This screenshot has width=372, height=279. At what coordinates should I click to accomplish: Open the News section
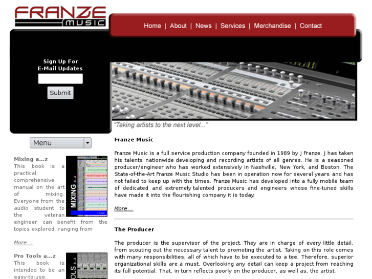pos(204,26)
